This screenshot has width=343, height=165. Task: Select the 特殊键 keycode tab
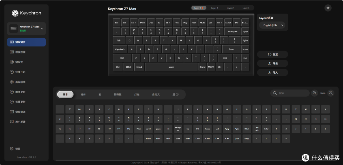118,95
